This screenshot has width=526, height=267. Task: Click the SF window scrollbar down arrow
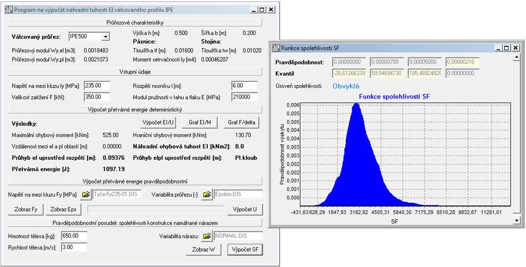(x=516, y=220)
